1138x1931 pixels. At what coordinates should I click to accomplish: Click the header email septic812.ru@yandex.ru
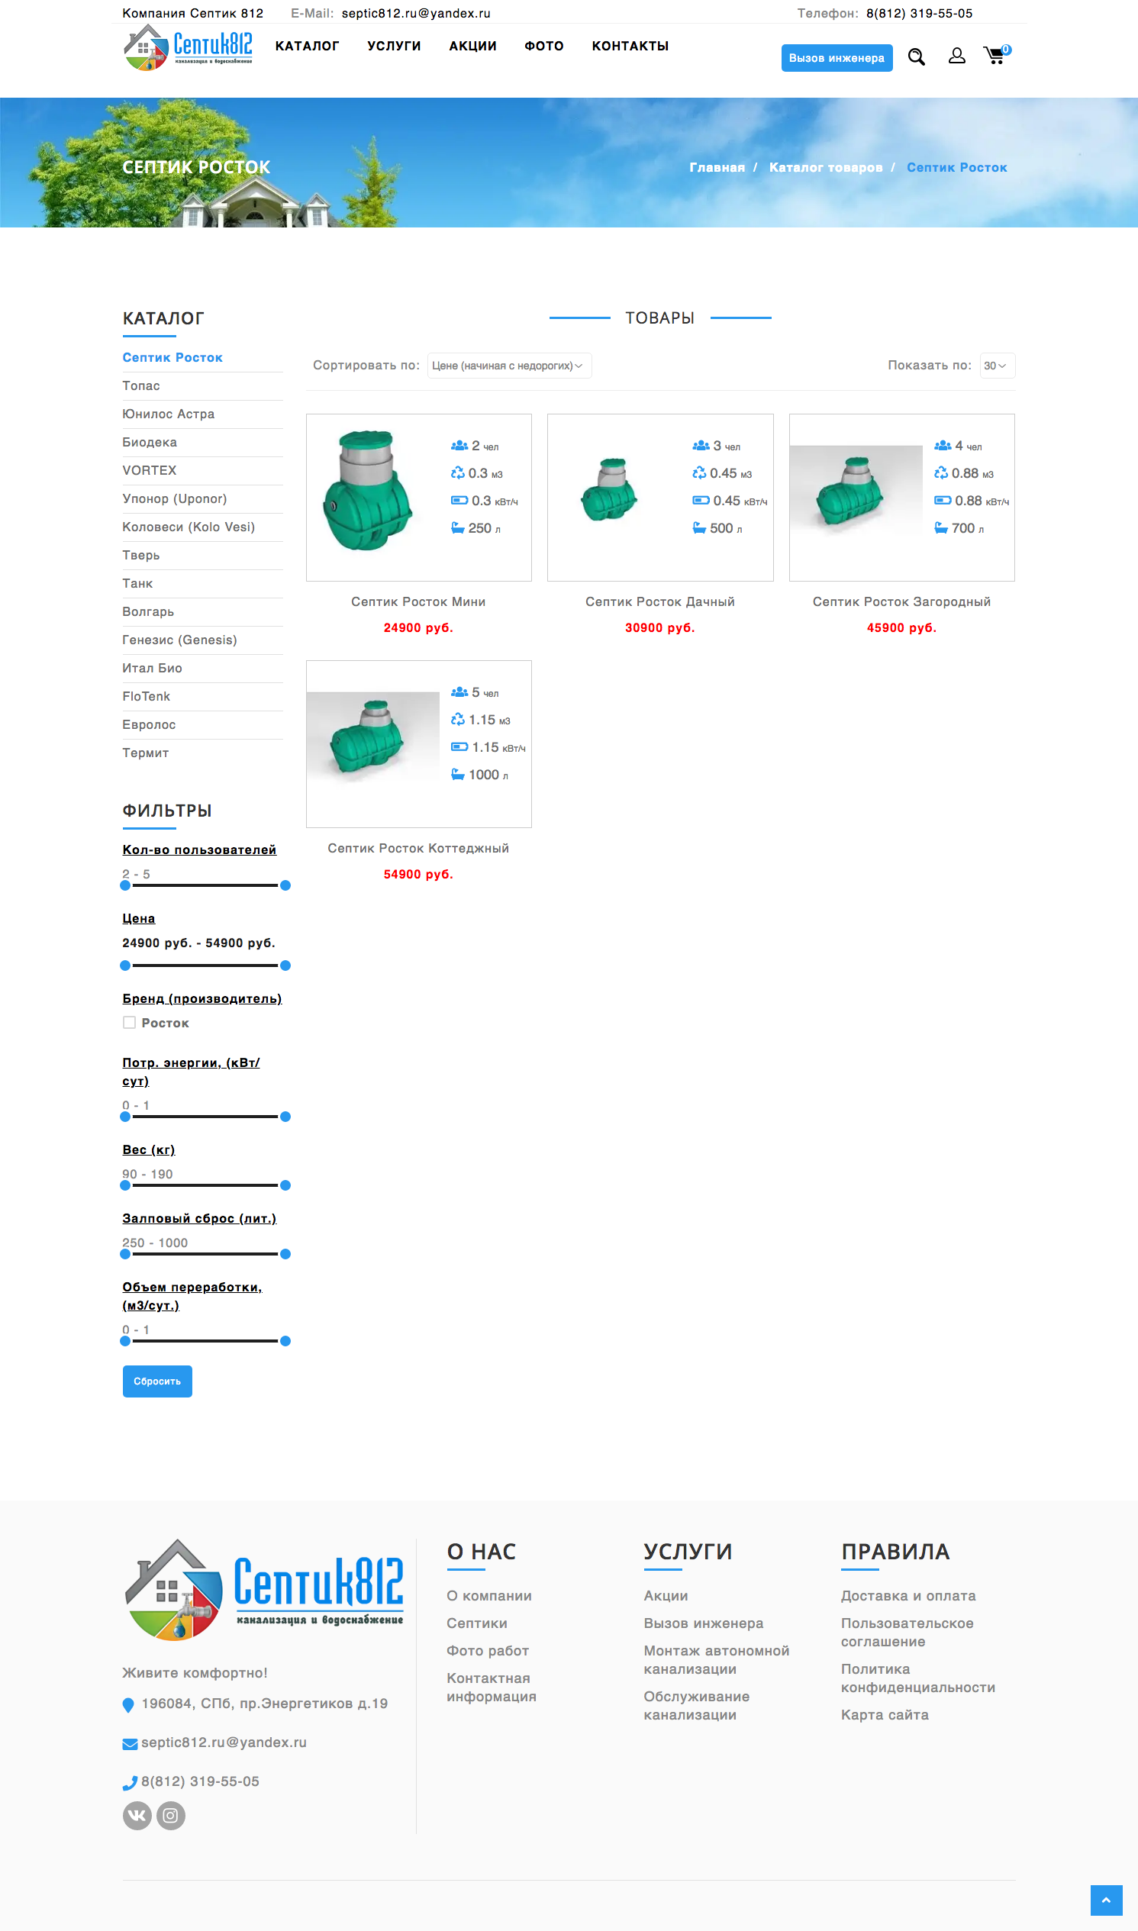[417, 13]
